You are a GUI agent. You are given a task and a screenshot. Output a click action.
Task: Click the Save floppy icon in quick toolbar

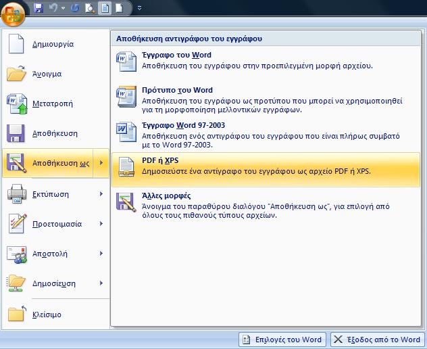point(39,8)
